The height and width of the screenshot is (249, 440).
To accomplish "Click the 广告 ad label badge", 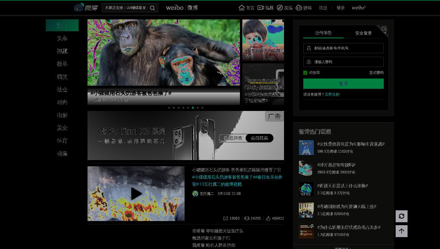I will [x=274, y=116].
